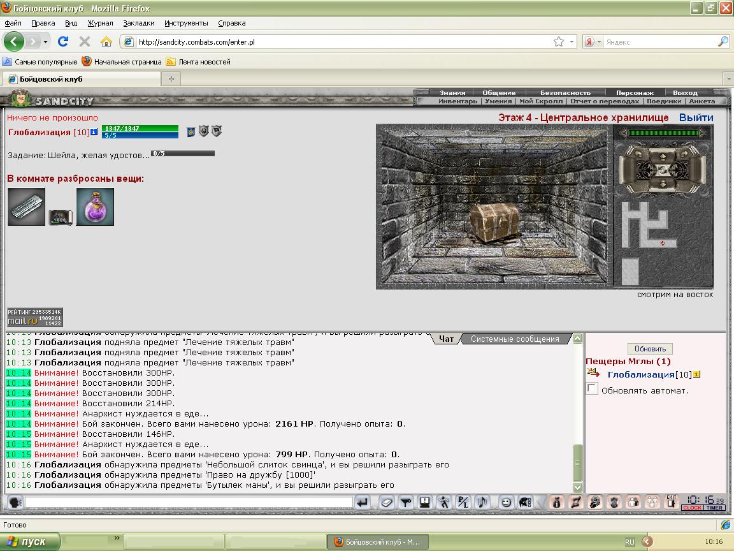
Task: Click the smiley emoticon icon in chat bar
Action: point(506,503)
